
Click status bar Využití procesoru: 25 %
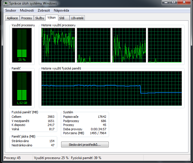point(51,158)
